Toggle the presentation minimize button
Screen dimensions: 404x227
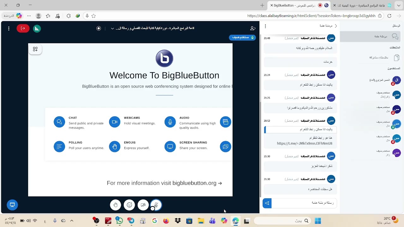[x=12, y=205]
